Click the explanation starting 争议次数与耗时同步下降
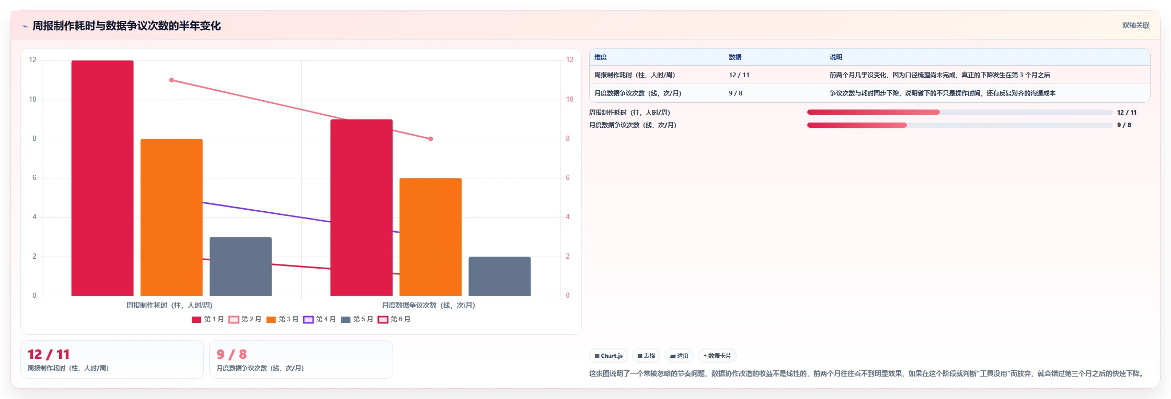 943,93
